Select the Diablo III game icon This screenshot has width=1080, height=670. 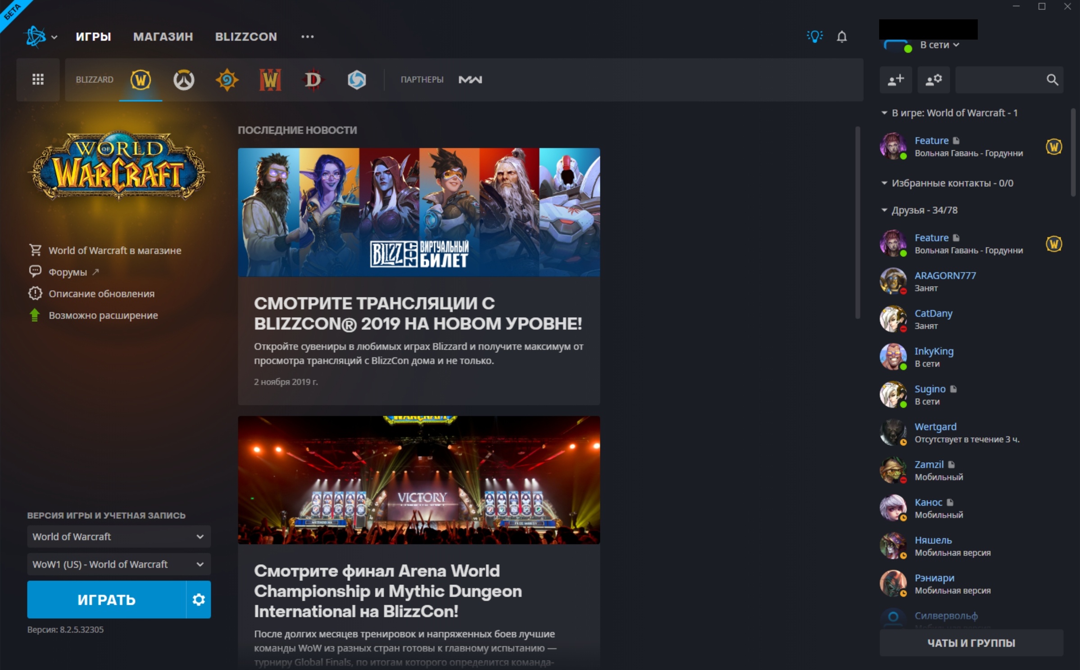tap(313, 80)
